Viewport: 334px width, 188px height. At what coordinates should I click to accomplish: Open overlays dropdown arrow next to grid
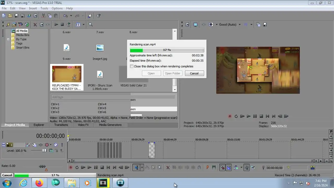click(x=251, y=25)
